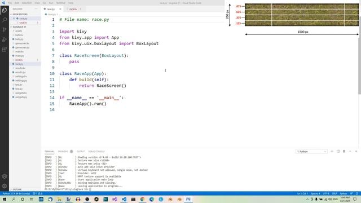Change file encoding via UTF-8 status item
Image resolution: width=361 pixels, height=203 pixels.
[326, 193]
